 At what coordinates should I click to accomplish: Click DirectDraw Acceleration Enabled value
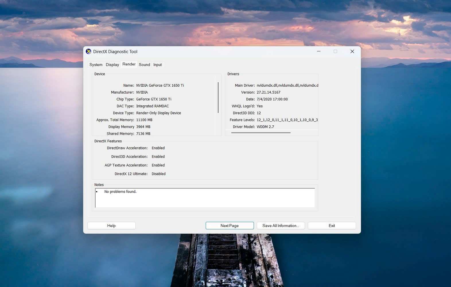coord(158,148)
